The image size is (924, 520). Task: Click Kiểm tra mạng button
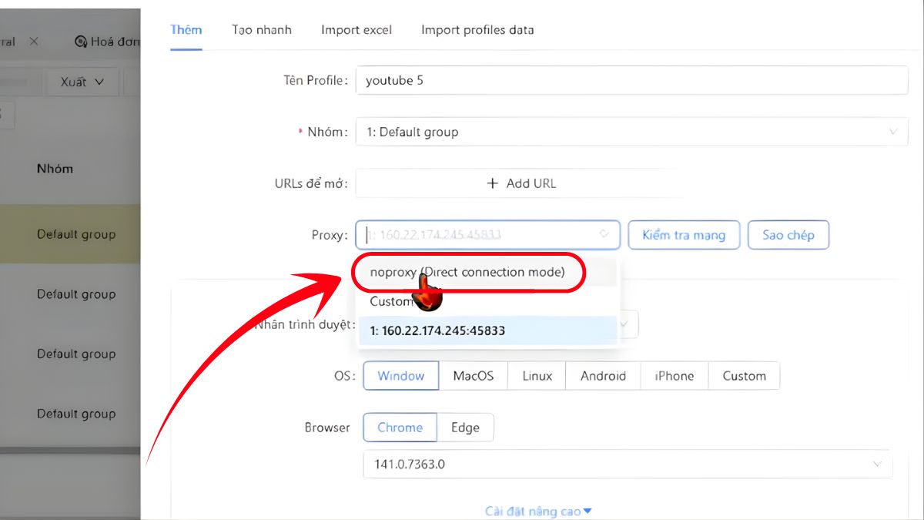684,235
